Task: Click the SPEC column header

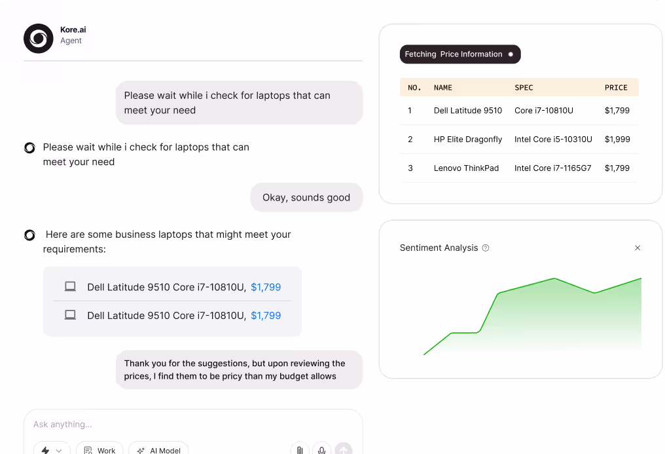Action: 524,87
